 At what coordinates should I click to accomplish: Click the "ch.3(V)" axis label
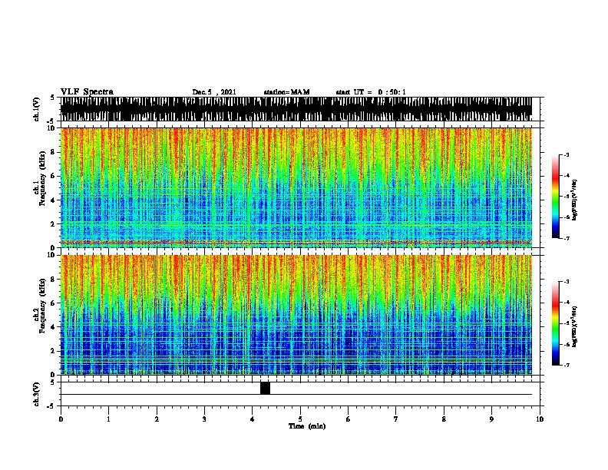click(37, 394)
